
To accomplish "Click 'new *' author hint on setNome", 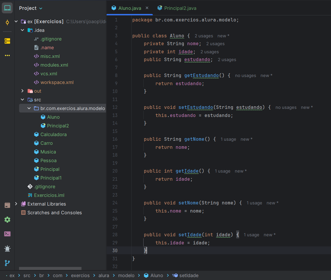I will pyautogui.click(x=272, y=203).
